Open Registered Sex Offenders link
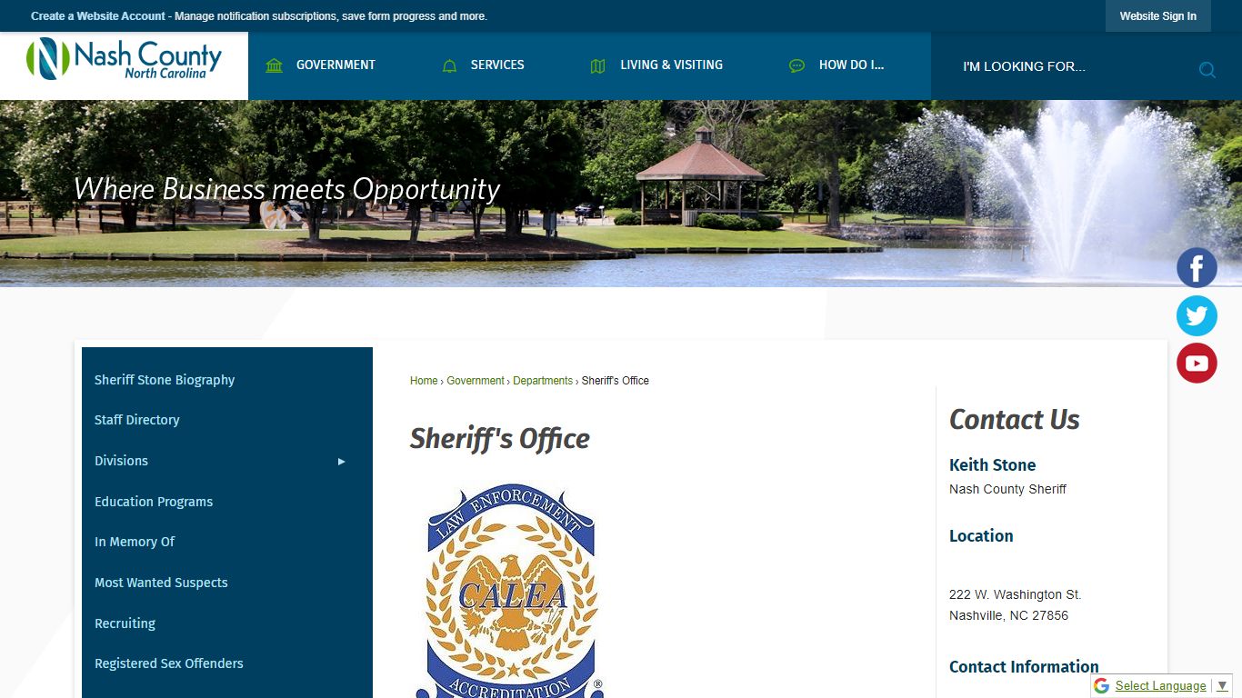 point(169,663)
